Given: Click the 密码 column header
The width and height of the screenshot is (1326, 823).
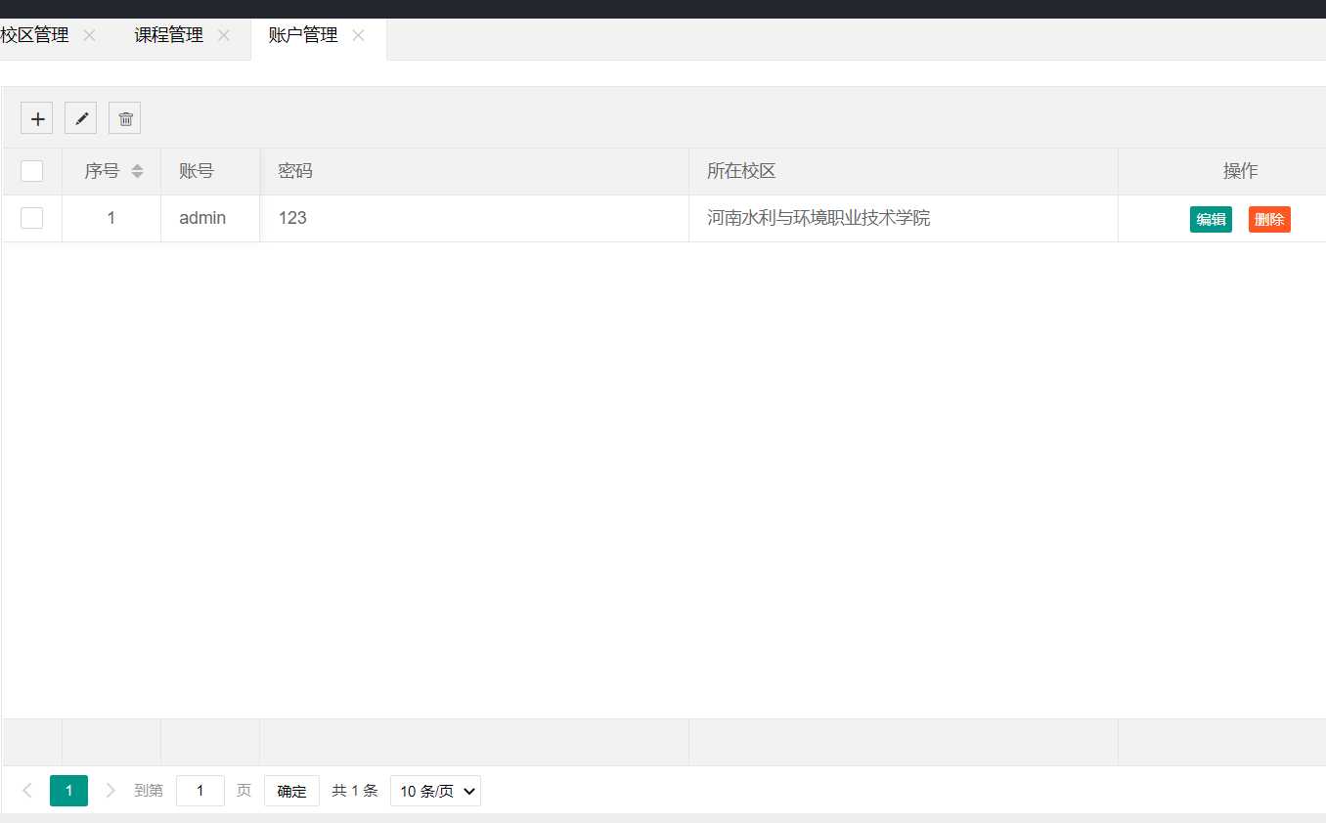Looking at the screenshot, I should pos(474,171).
